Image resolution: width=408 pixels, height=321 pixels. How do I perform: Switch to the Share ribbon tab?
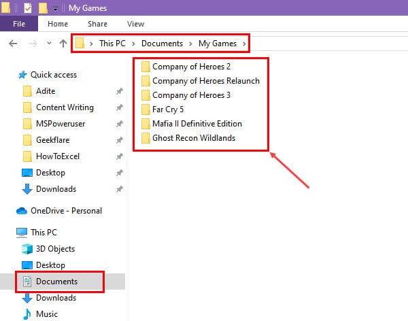tap(97, 24)
